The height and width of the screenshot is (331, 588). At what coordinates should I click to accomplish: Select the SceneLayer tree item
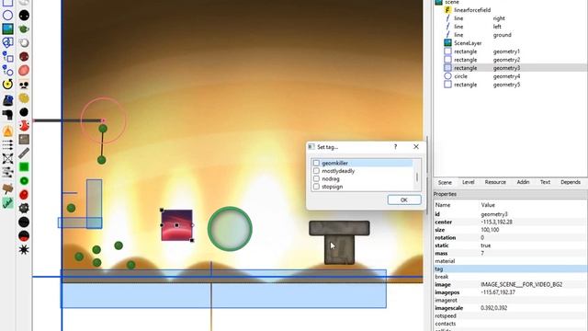pyautogui.click(x=468, y=43)
